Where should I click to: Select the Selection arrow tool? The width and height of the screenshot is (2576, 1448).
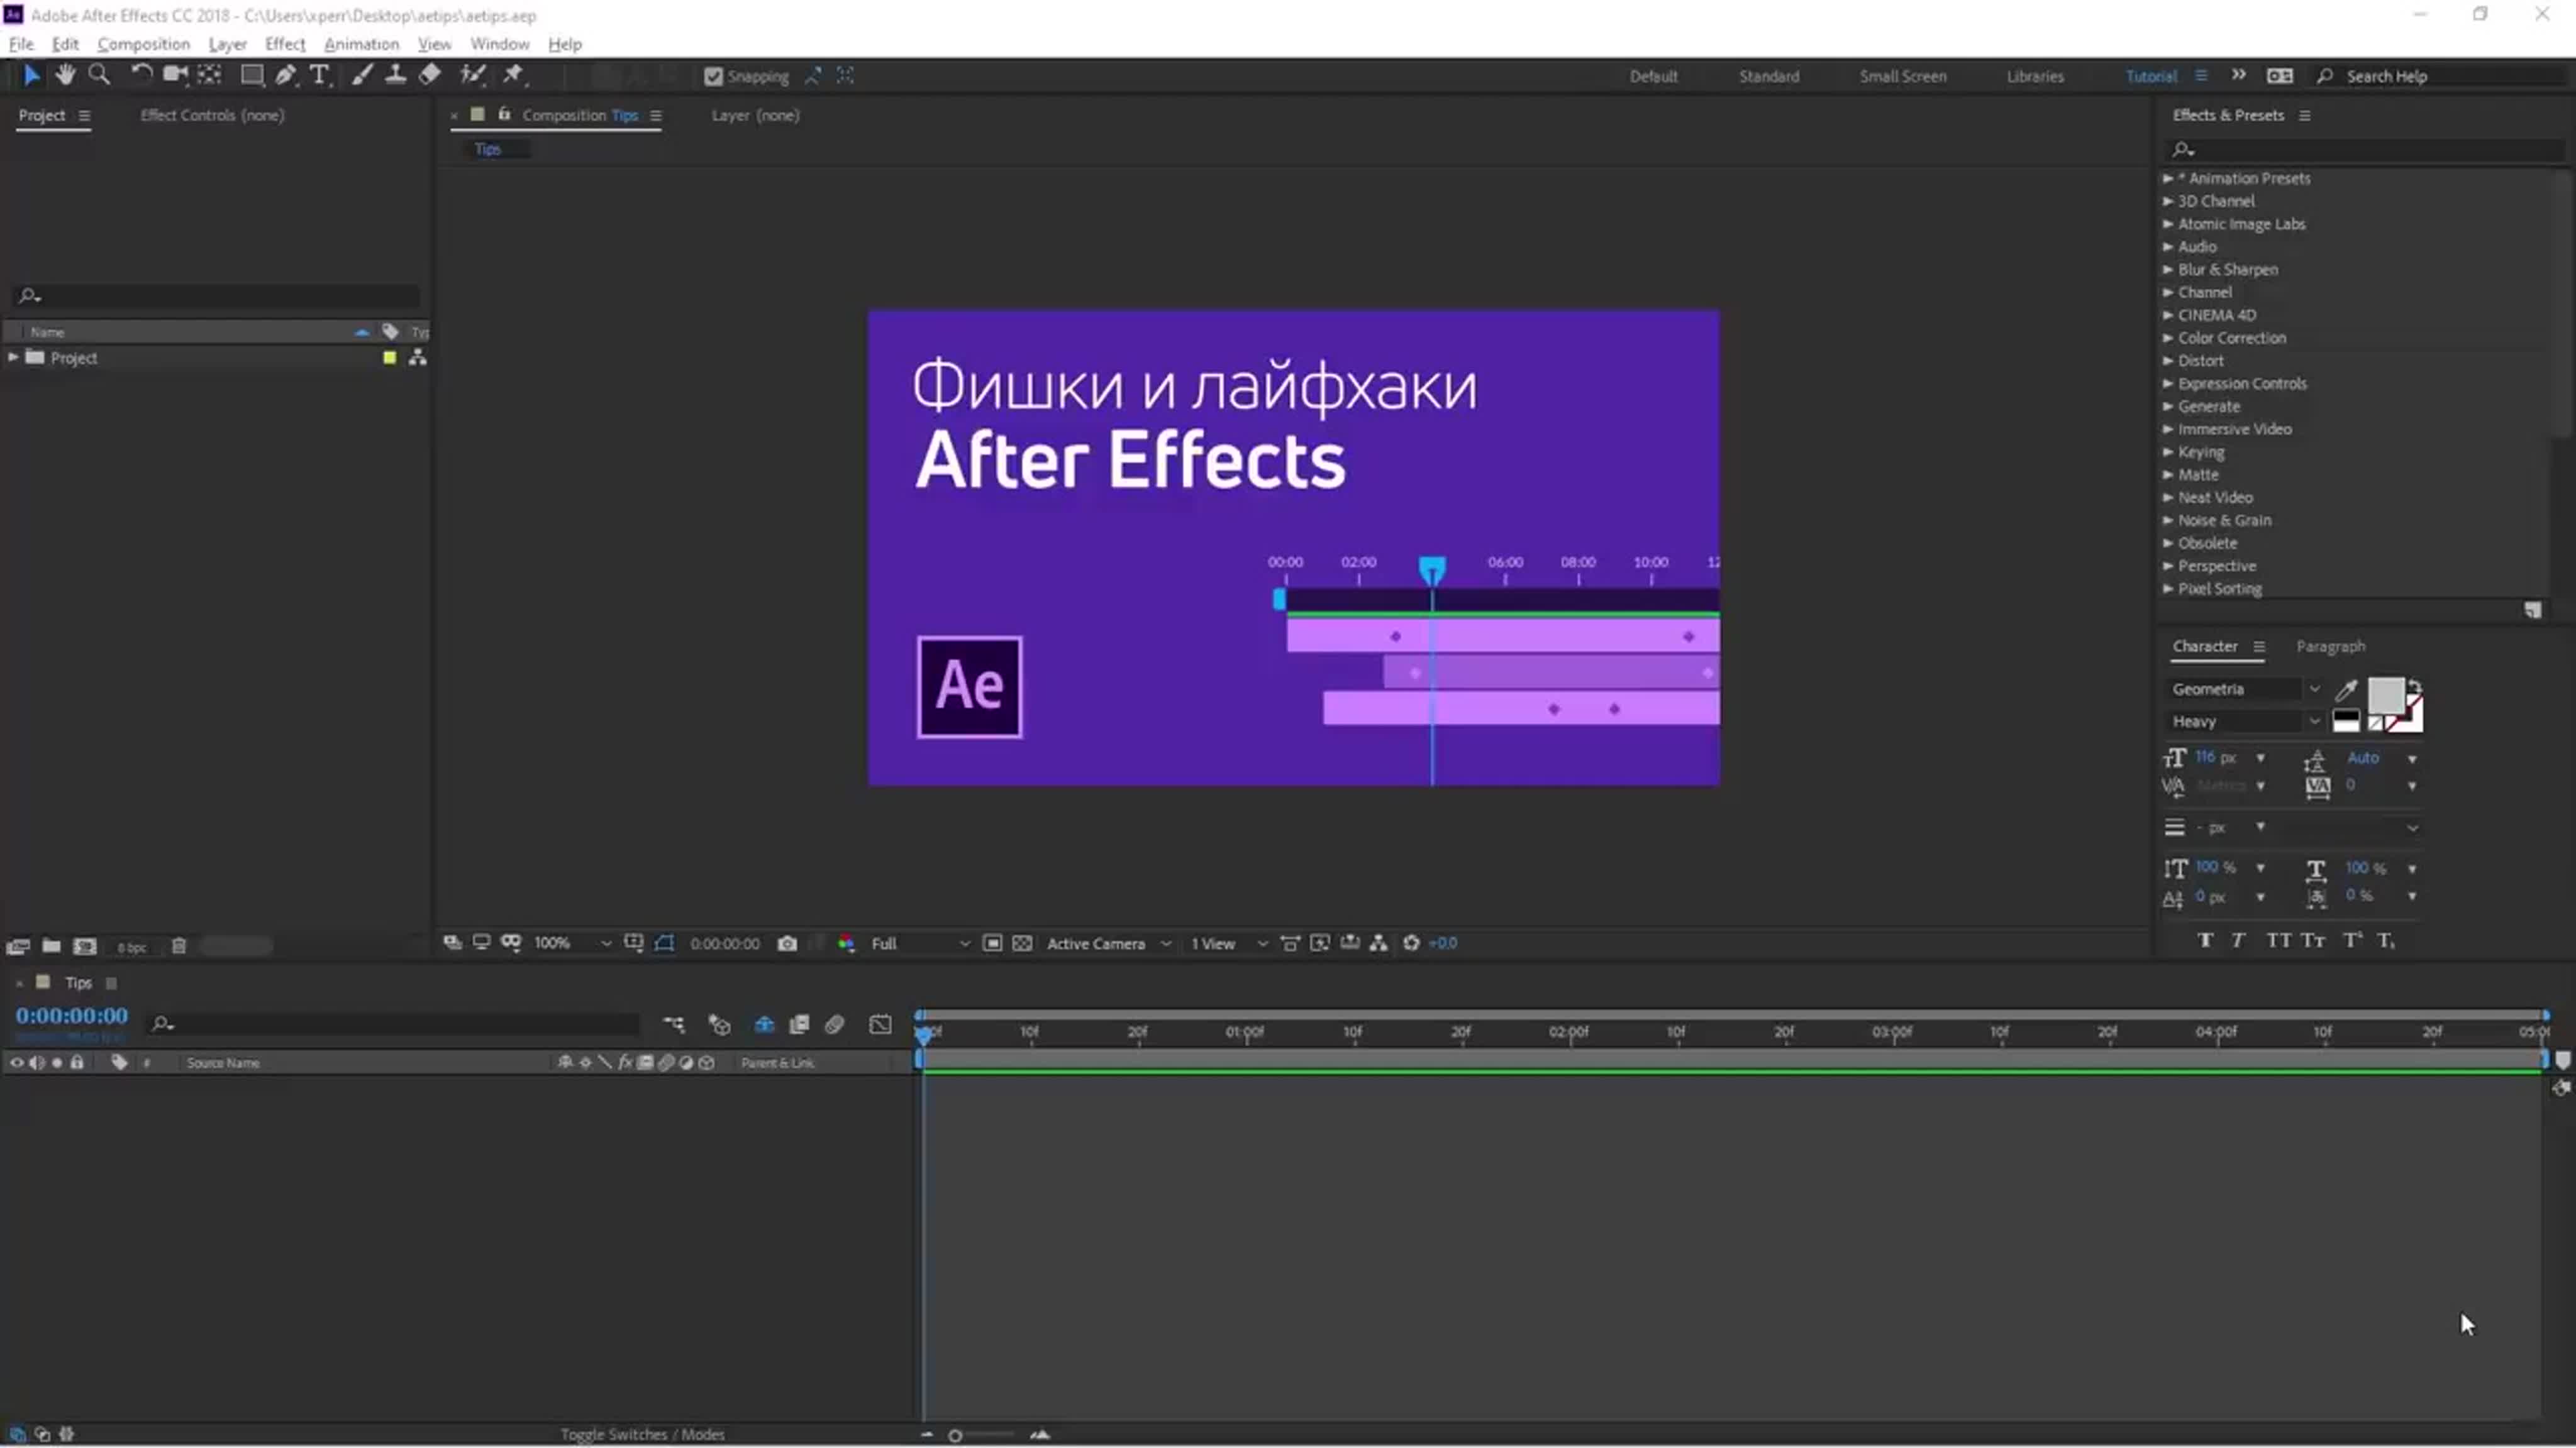pyautogui.click(x=31, y=75)
